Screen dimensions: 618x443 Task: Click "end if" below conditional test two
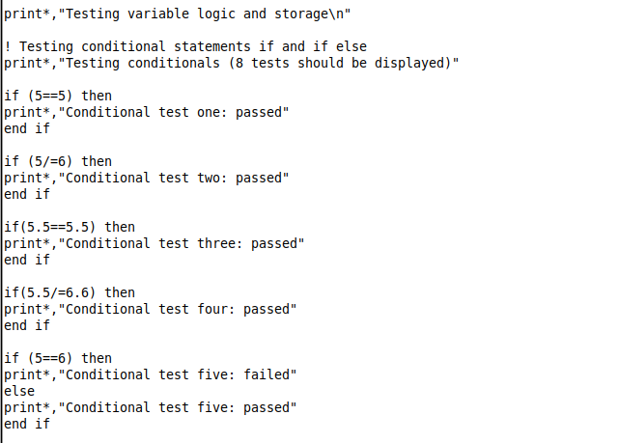click(x=27, y=194)
